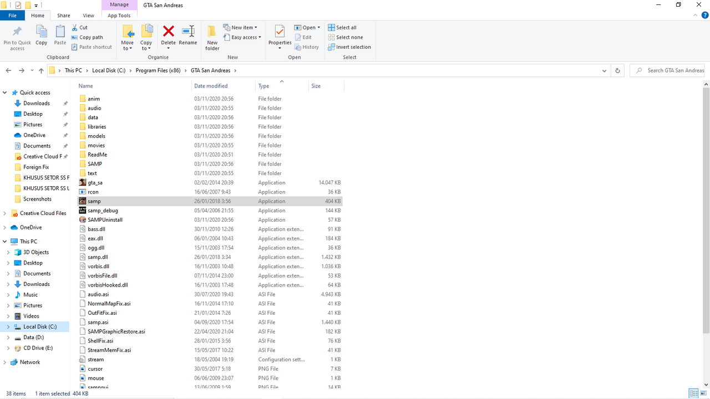Switch to the View tab
Screen dimensions: 710x399
88,16
